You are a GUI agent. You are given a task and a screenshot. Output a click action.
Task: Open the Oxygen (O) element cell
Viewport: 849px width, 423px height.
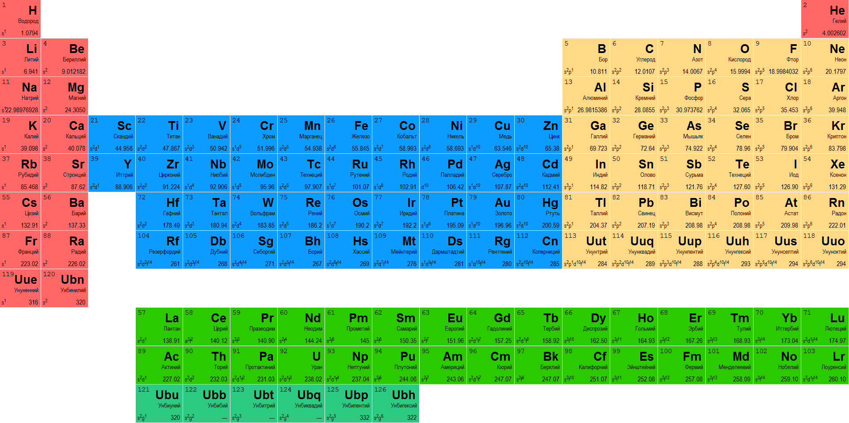point(730,57)
